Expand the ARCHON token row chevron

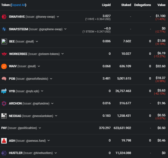52,103
